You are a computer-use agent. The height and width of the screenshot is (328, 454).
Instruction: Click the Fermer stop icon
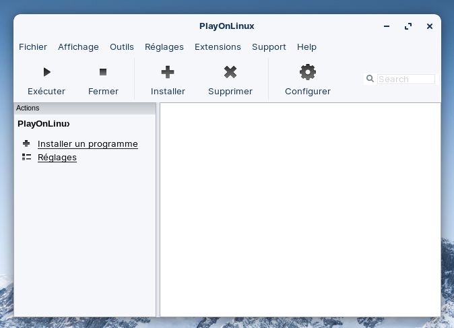point(103,72)
